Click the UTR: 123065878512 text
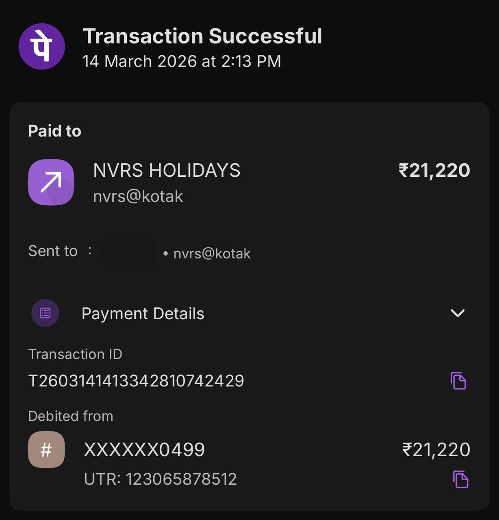Screen dimensions: 499x520 pyautogui.click(x=160, y=479)
